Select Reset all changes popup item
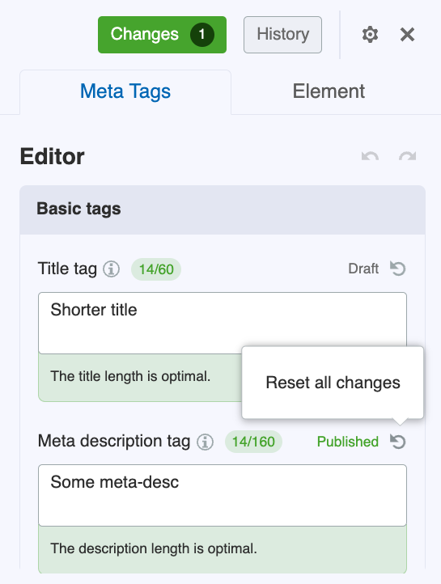 (x=333, y=383)
